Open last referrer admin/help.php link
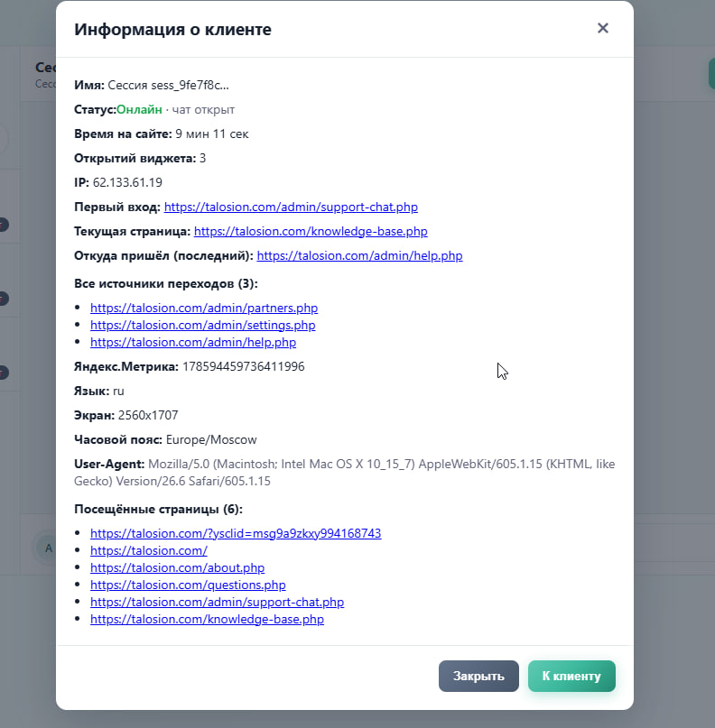Image resolution: width=715 pixels, height=728 pixels. [359, 256]
